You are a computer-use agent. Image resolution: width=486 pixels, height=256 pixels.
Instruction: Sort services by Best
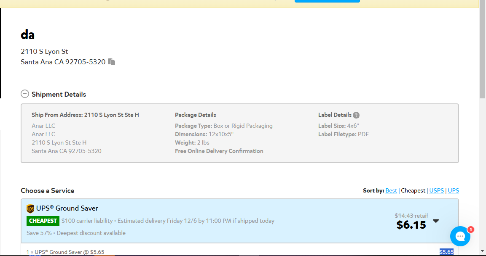click(391, 190)
